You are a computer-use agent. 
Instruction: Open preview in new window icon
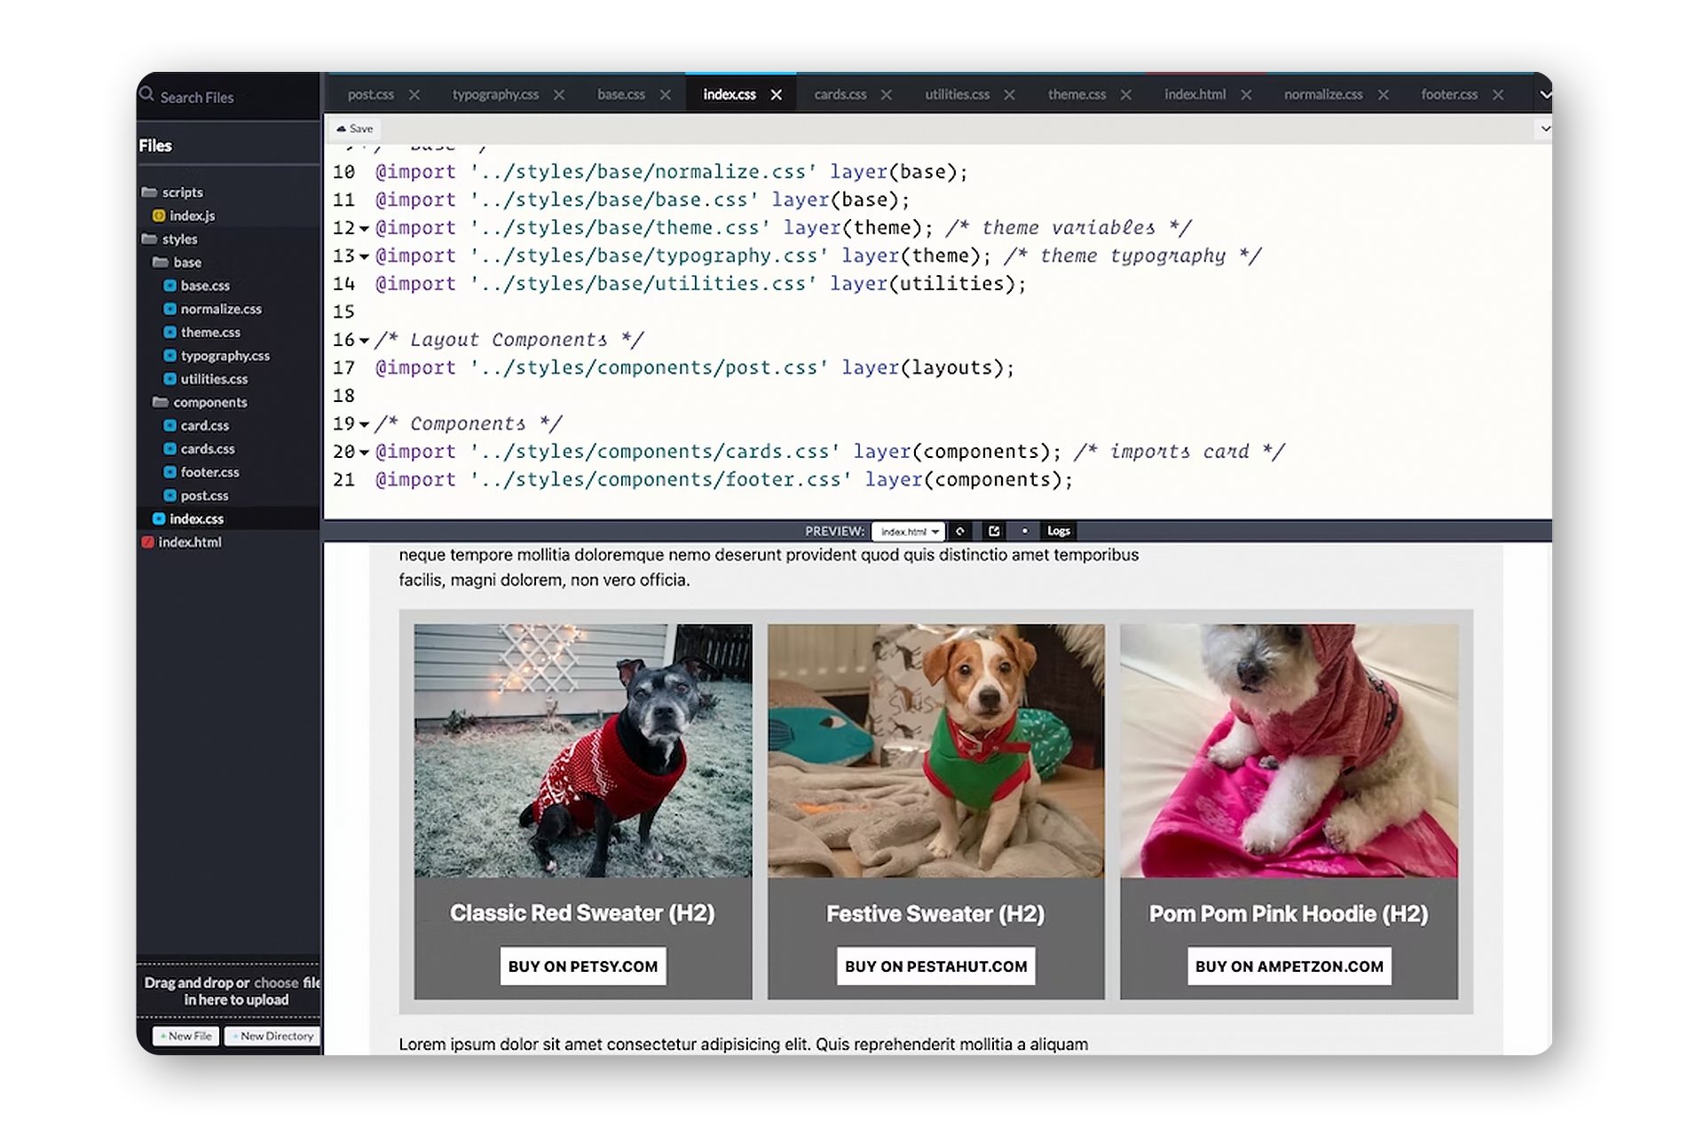994,531
